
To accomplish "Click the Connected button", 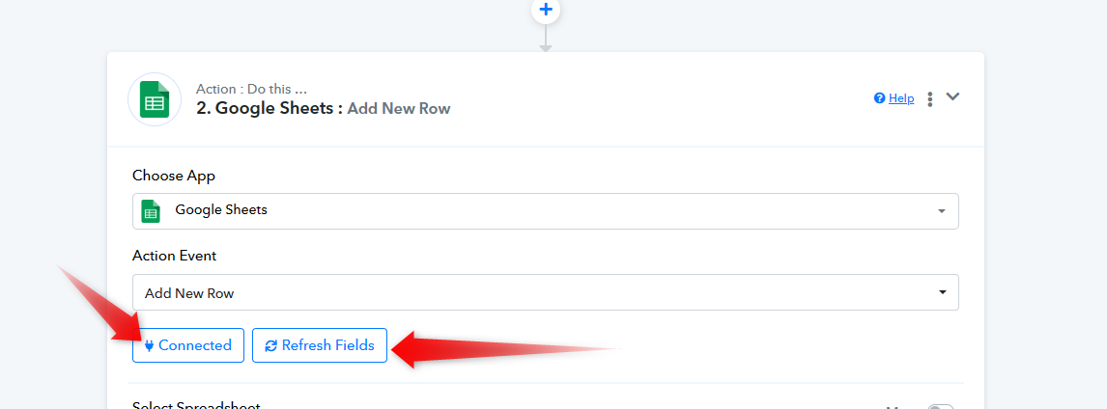I will tap(188, 345).
